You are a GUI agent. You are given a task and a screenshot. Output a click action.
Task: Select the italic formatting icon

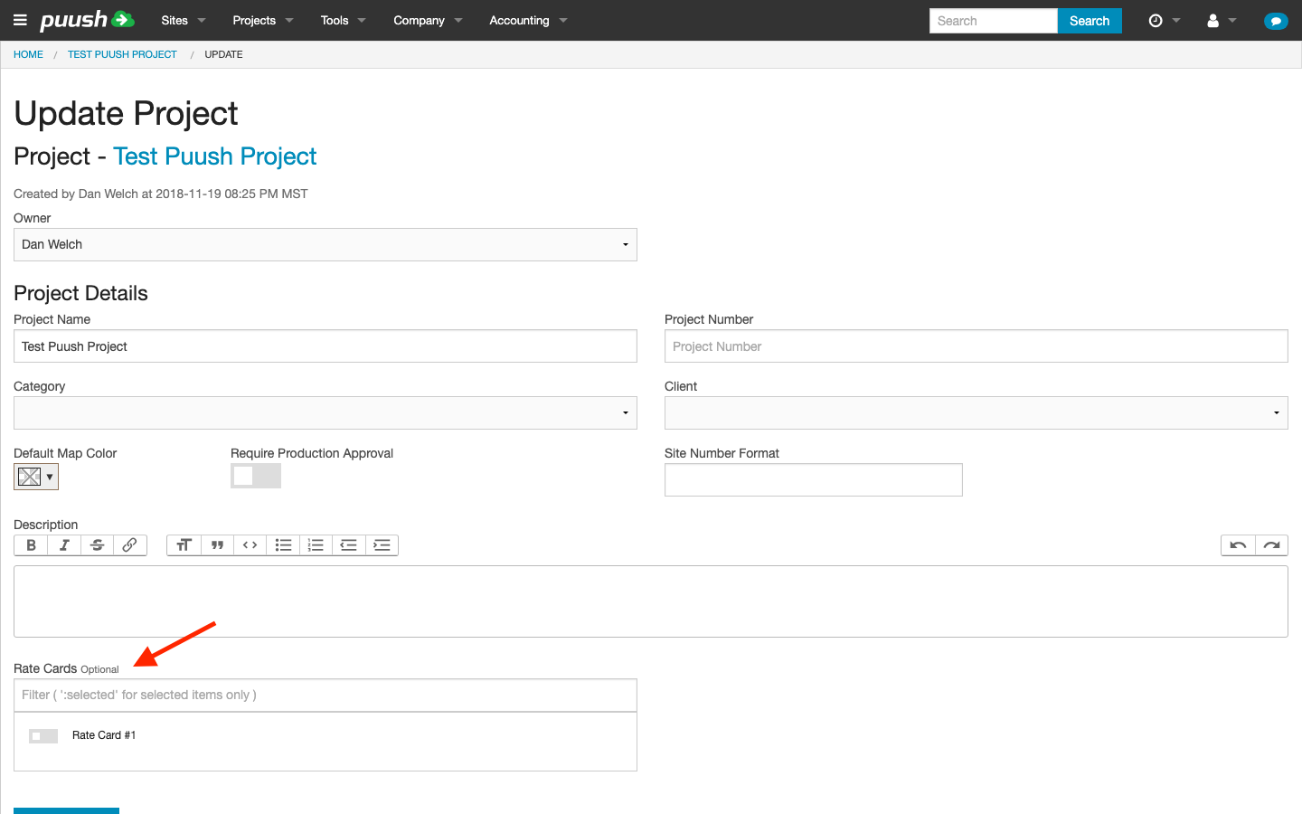point(63,544)
